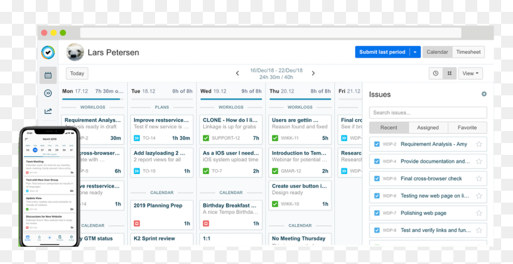Click the plan icon on the TO-15 card
Viewport: 513px width, 264px height.
point(137,171)
